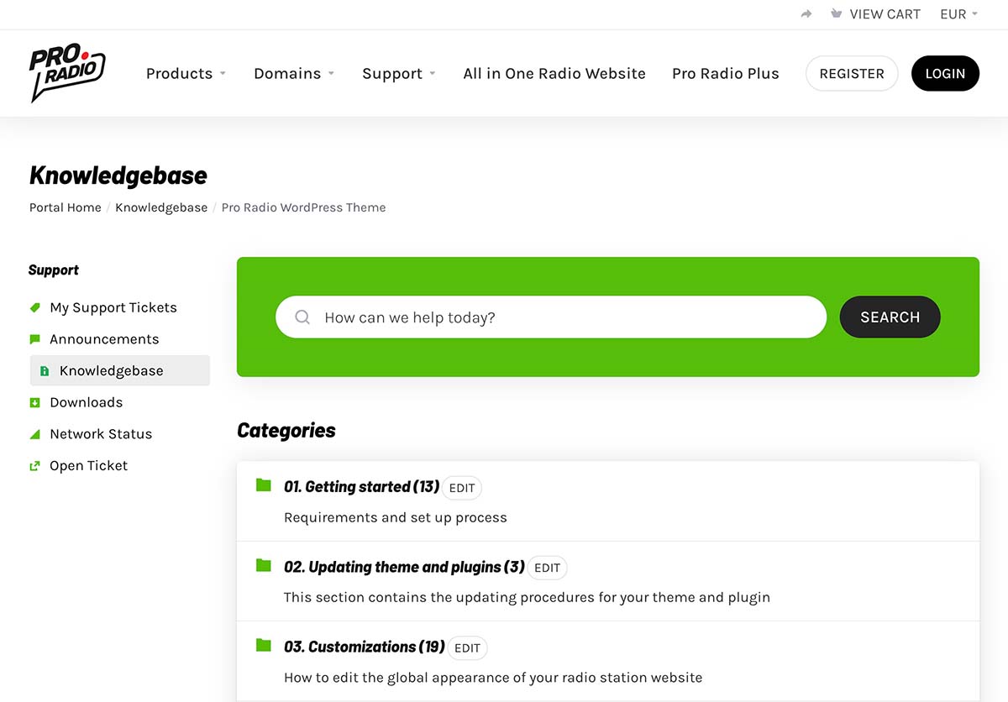The width and height of the screenshot is (1008, 702).
Task: Click the magnifier icon in search box
Action: coord(302,317)
